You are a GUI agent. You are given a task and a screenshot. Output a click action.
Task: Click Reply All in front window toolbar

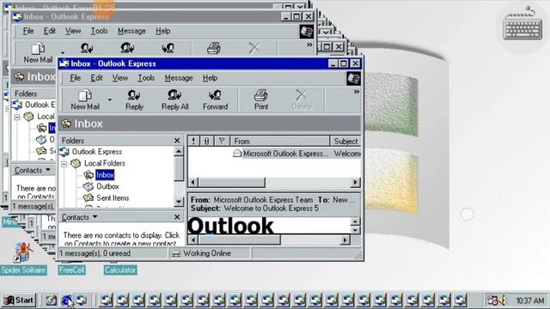(x=174, y=100)
